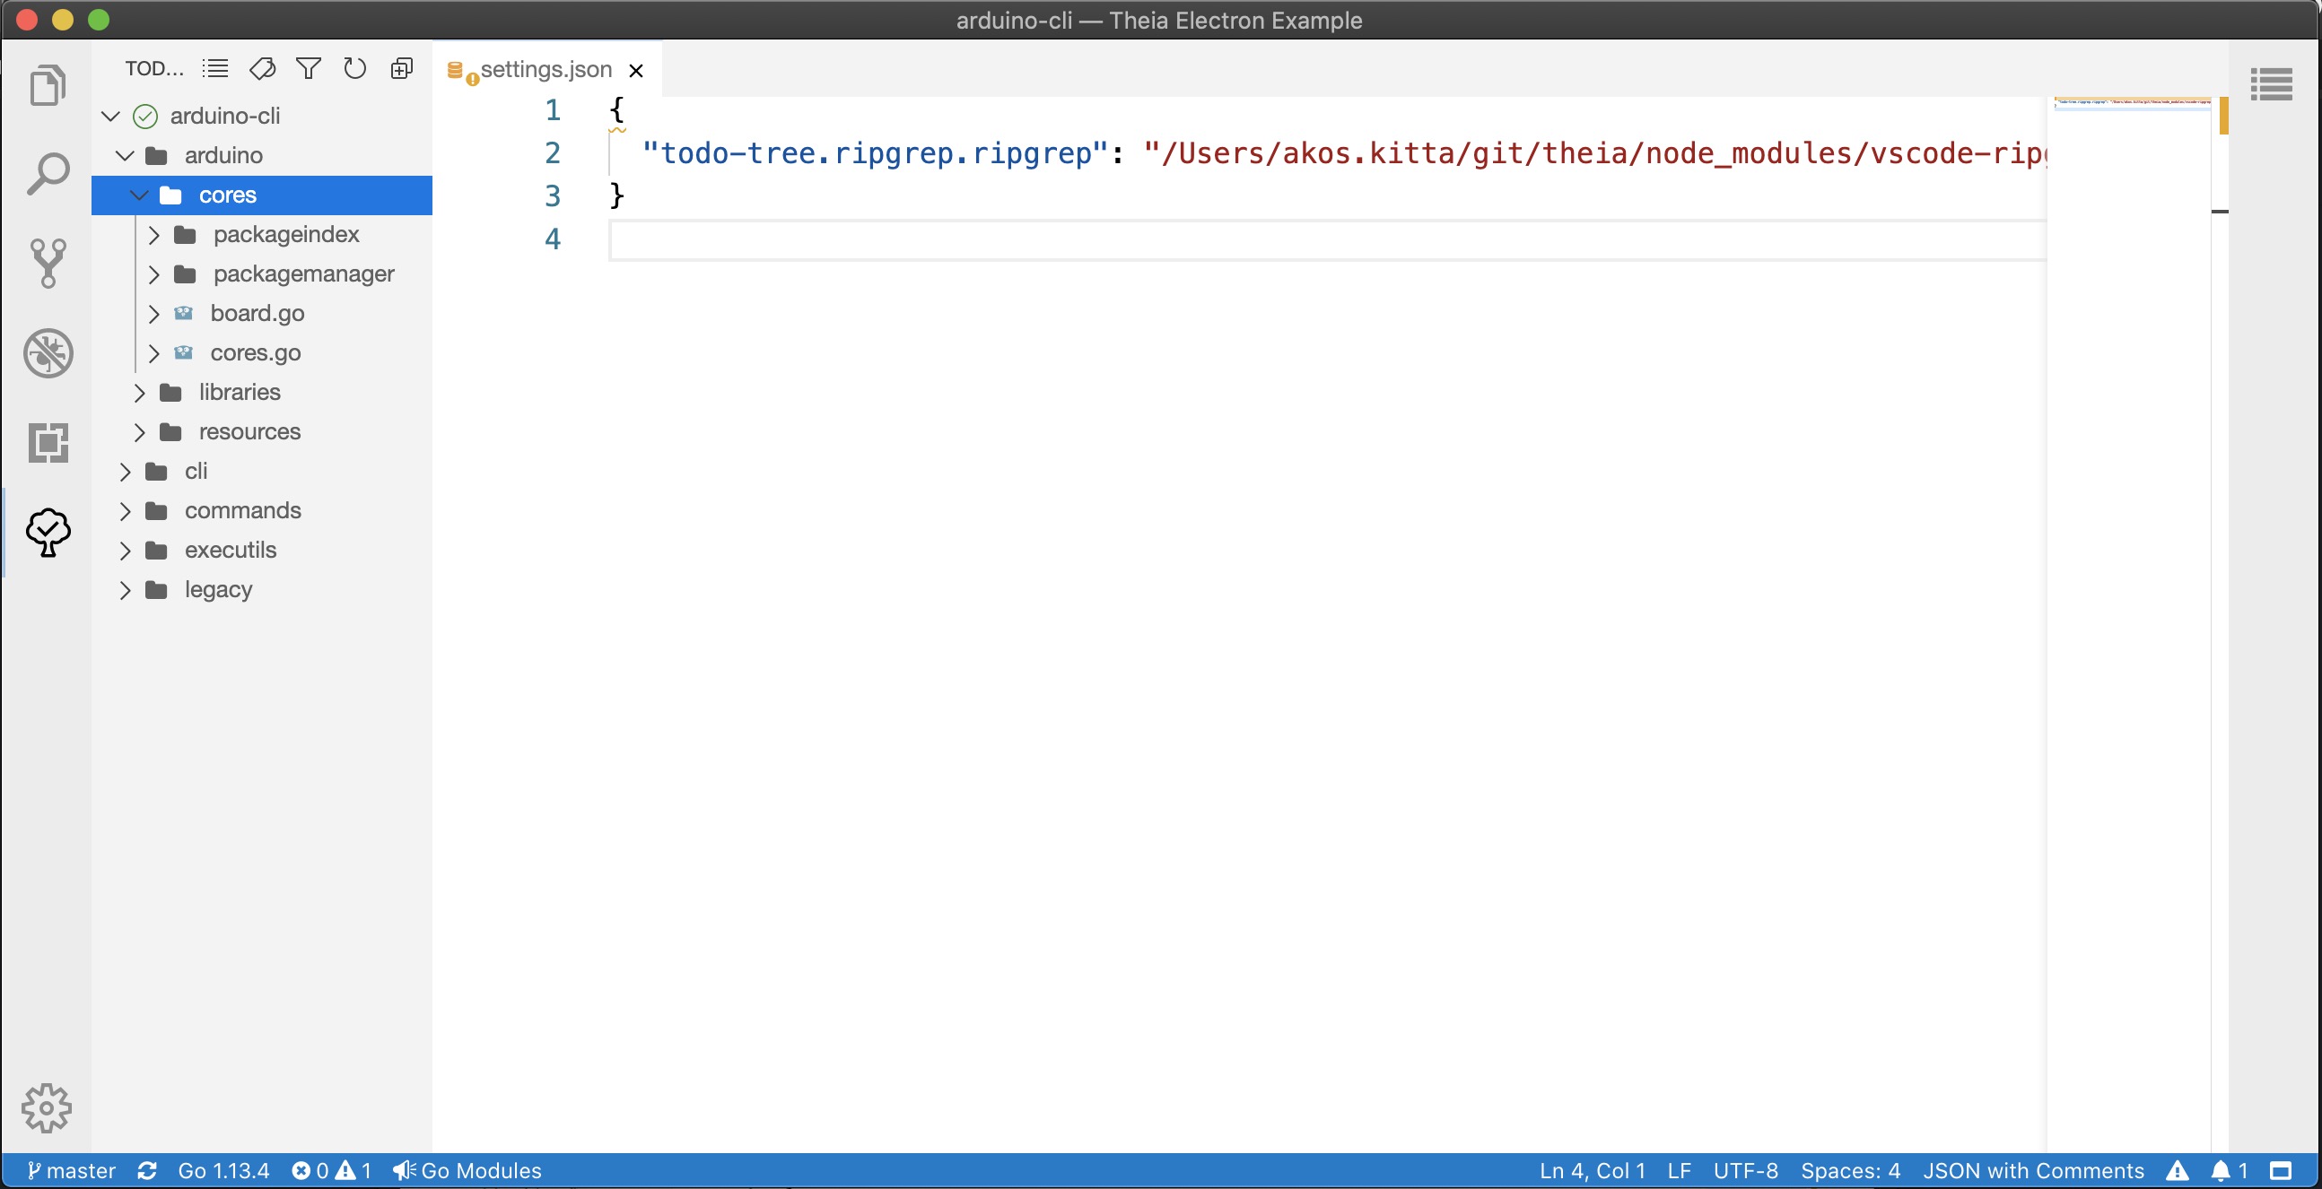Click the master branch status item

71,1170
